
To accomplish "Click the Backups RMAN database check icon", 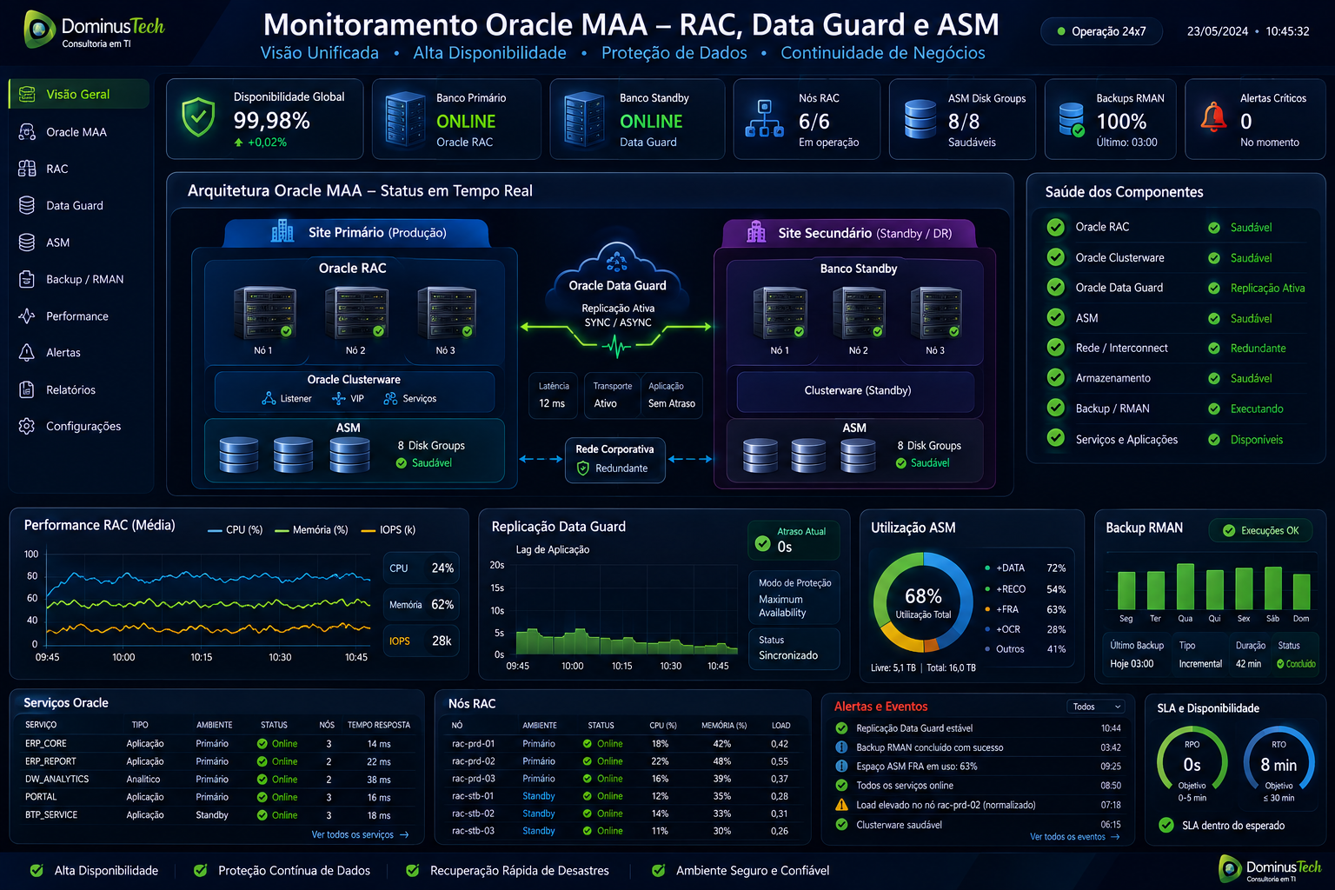I will (x=1072, y=120).
